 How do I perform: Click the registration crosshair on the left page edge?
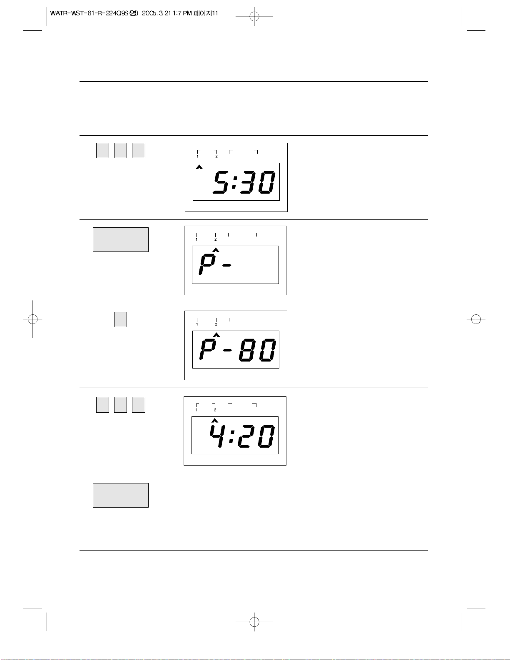tap(33, 319)
